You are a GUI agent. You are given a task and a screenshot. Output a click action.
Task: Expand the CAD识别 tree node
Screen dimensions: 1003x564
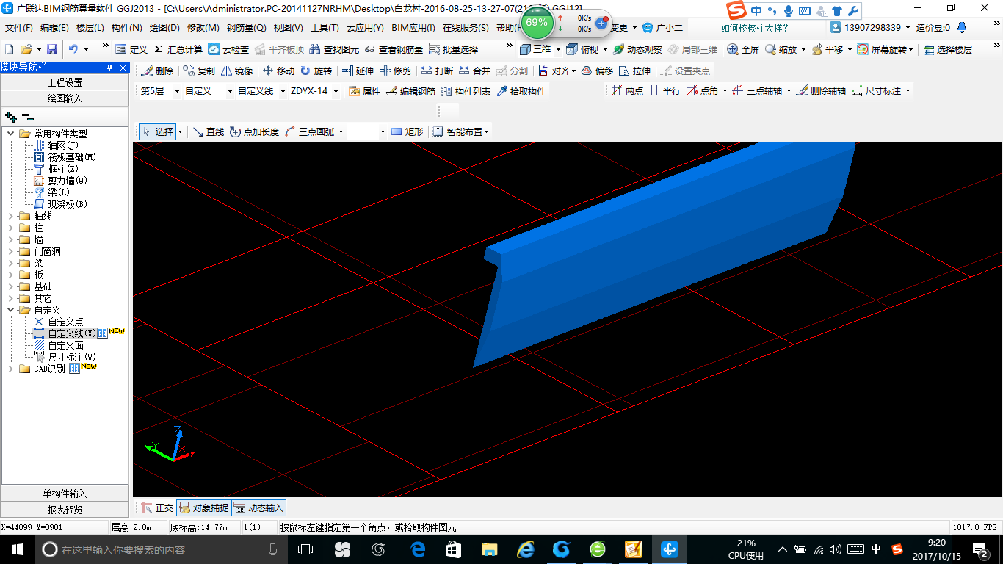[11, 369]
